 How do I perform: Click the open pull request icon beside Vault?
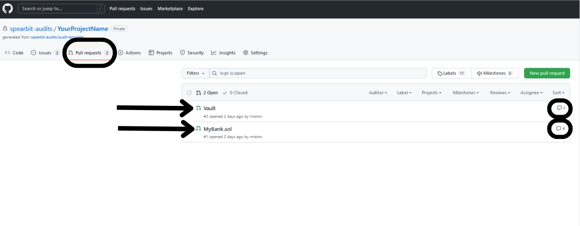pos(199,108)
